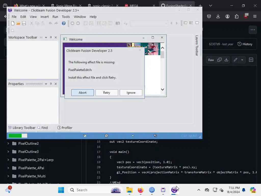Image resolution: width=261 pixels, height=196 pixels.
Task: Open the Firefox hamburger menu
Action: (x=255, y=16)
